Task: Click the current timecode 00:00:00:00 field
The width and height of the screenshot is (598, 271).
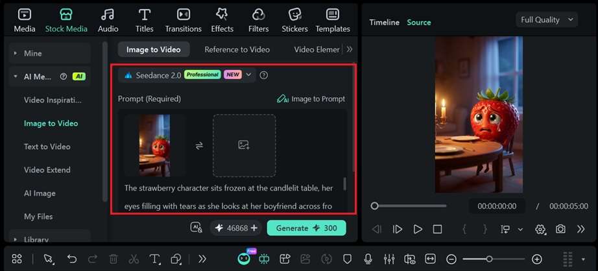Action: tap(497, 206)
